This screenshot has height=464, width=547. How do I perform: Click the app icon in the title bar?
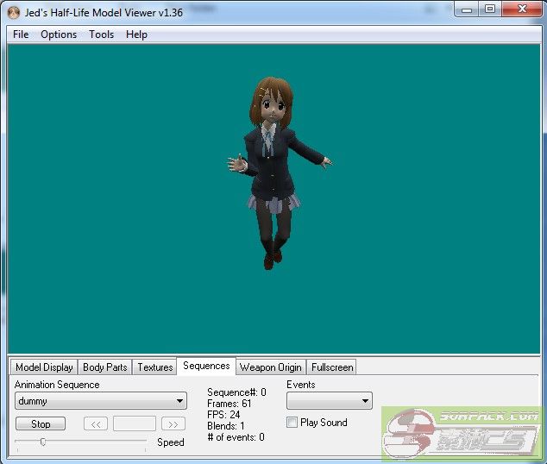(13, 12)
